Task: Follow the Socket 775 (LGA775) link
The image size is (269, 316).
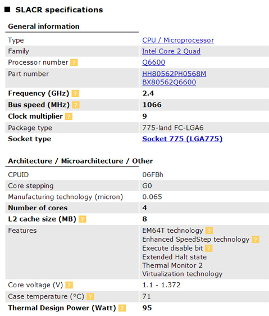Action: (182, 139)
